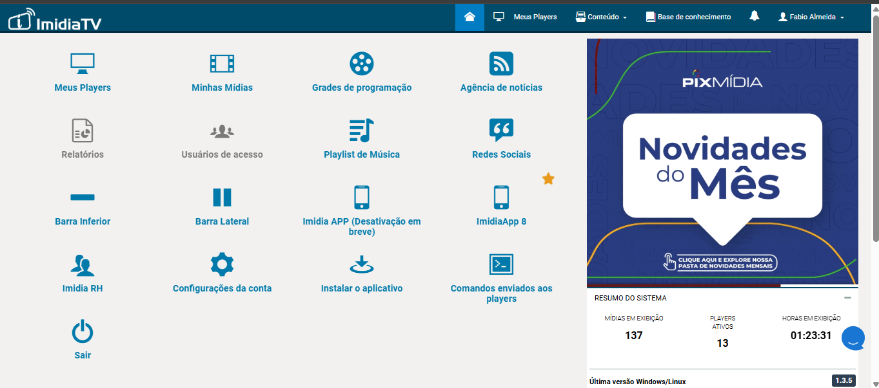Click the Sair text link

tap(83, 355)
